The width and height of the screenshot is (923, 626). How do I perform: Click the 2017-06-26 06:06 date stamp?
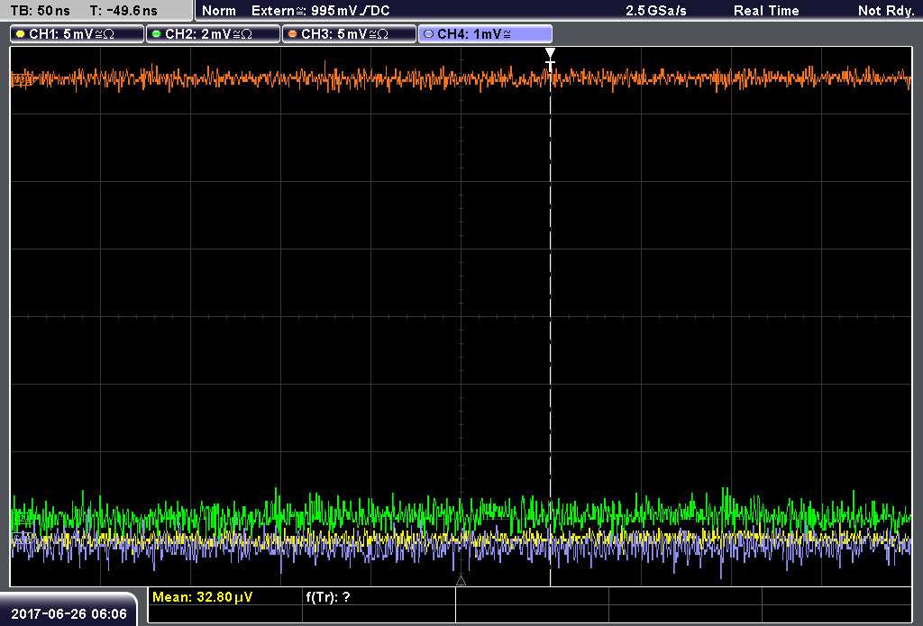69,614
